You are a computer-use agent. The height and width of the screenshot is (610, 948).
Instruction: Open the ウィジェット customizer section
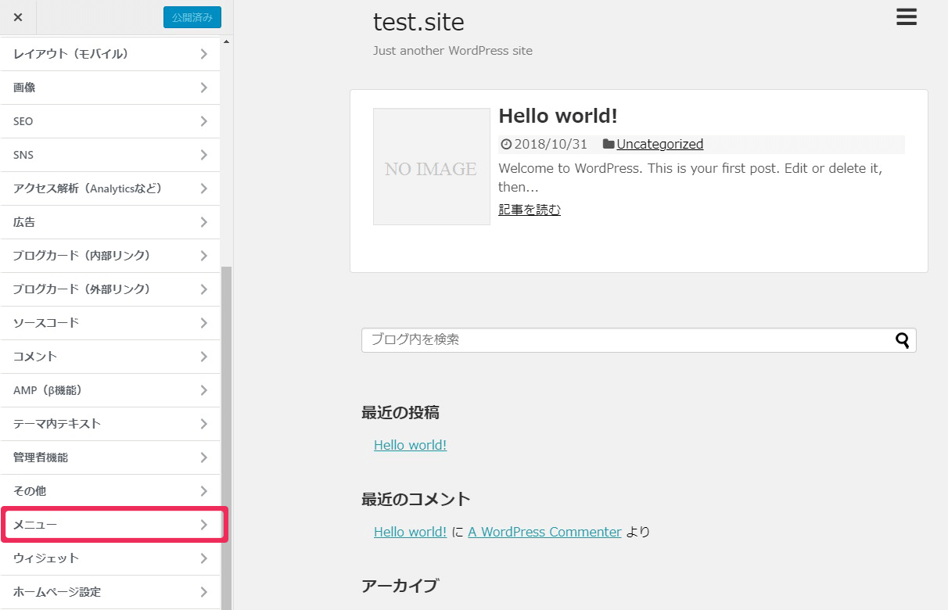pos(110,558)
